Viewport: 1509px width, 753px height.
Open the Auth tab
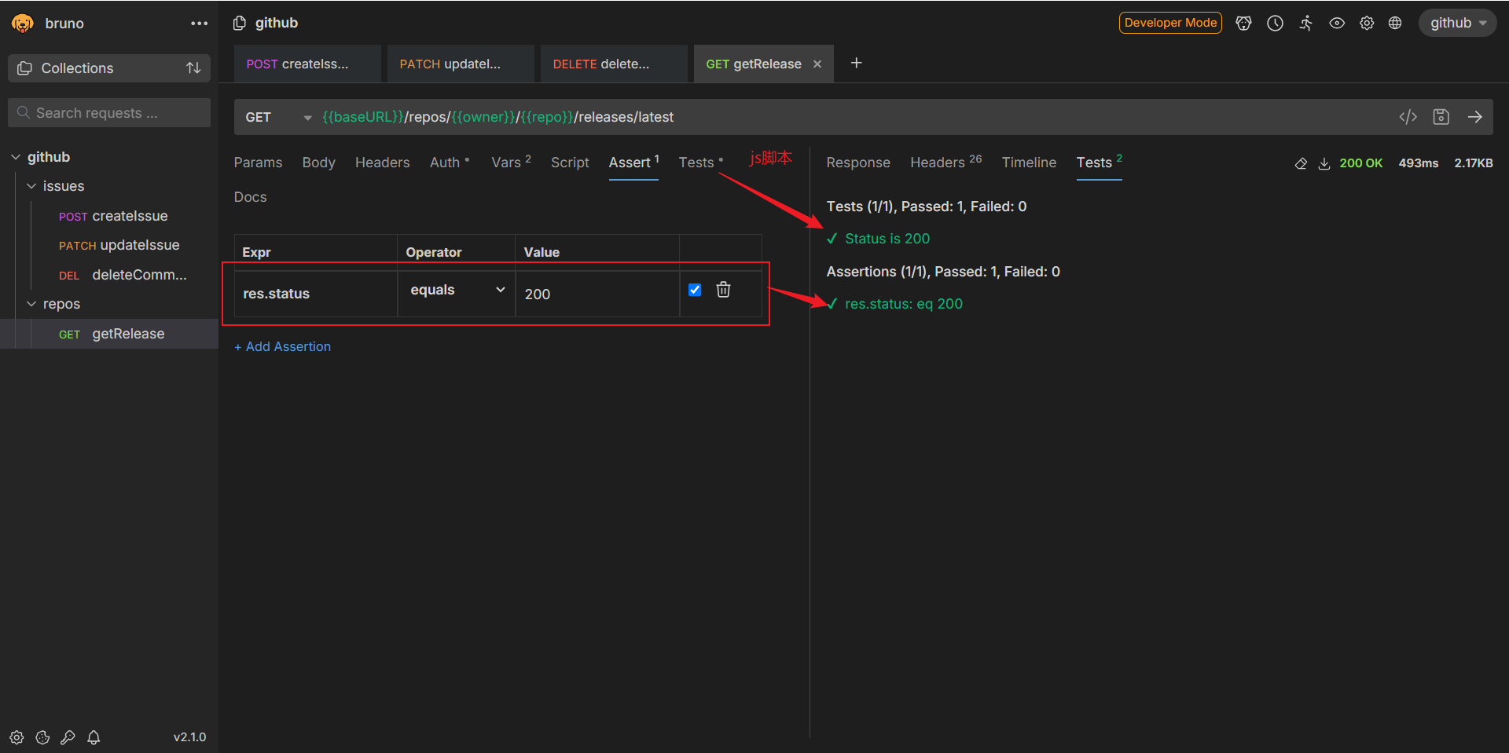[x=449, y=163]
